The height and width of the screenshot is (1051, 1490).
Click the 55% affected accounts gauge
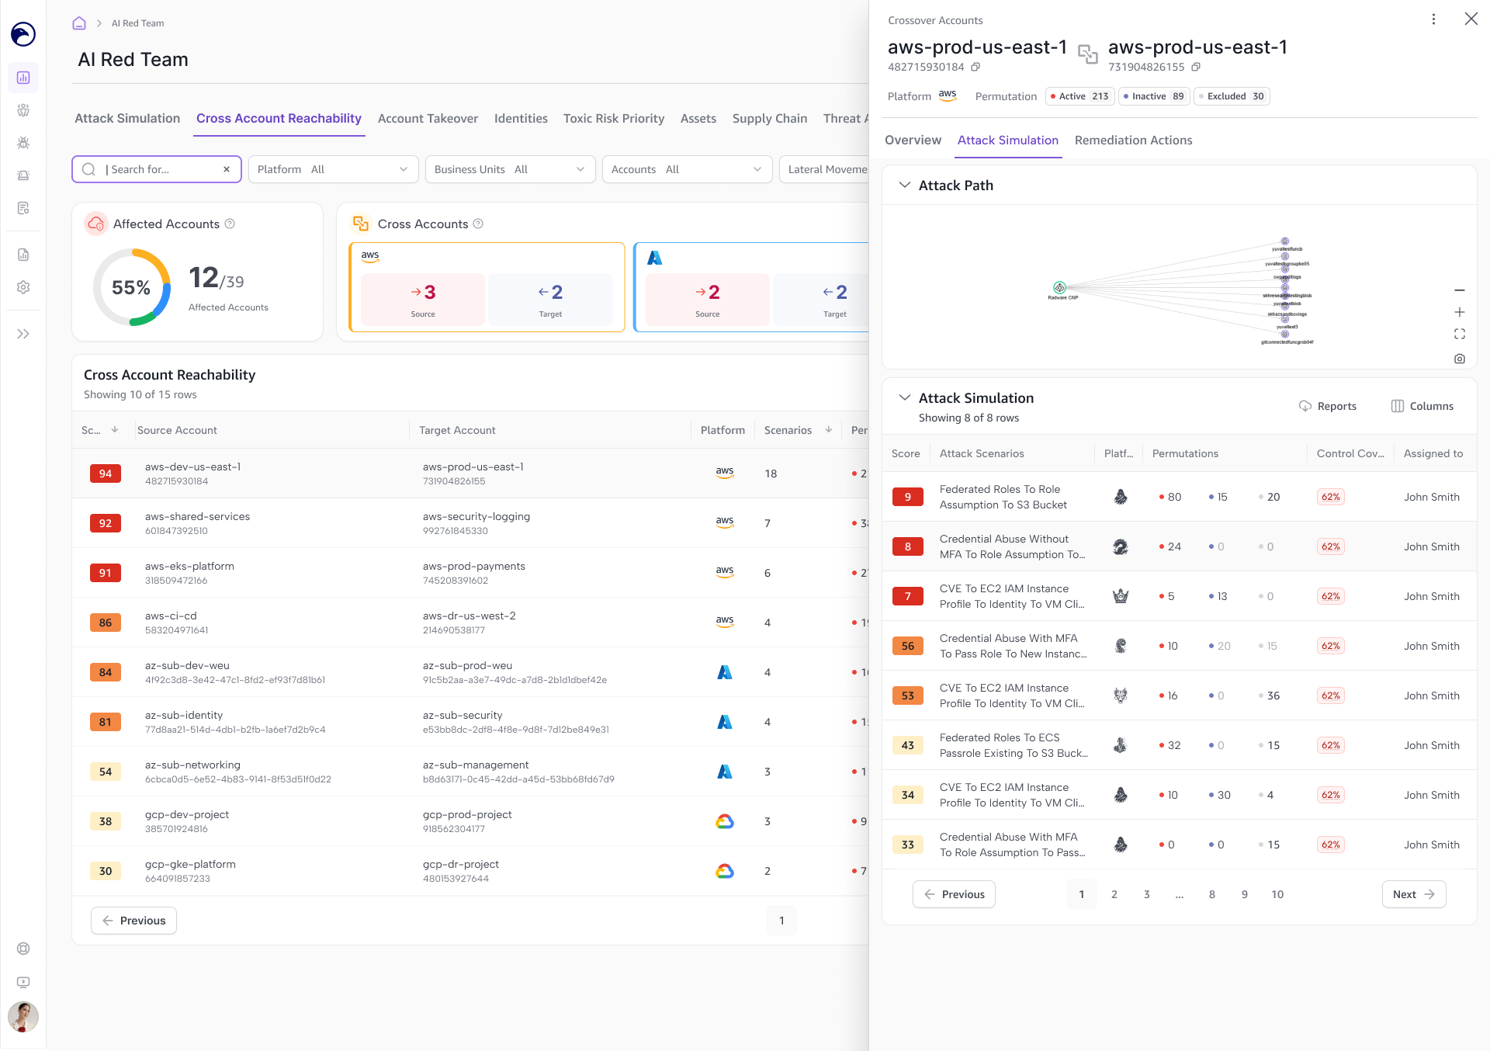132,287
